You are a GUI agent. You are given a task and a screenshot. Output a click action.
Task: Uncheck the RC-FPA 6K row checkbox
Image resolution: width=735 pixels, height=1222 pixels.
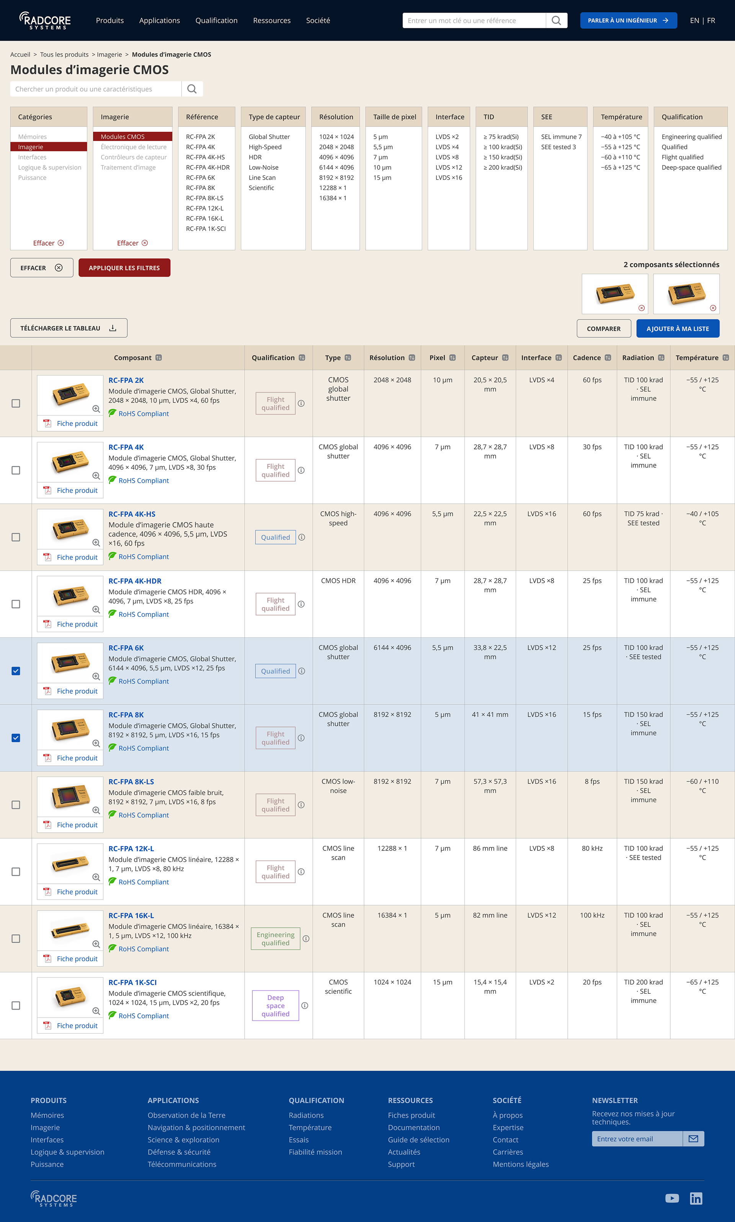pos(16,671)
